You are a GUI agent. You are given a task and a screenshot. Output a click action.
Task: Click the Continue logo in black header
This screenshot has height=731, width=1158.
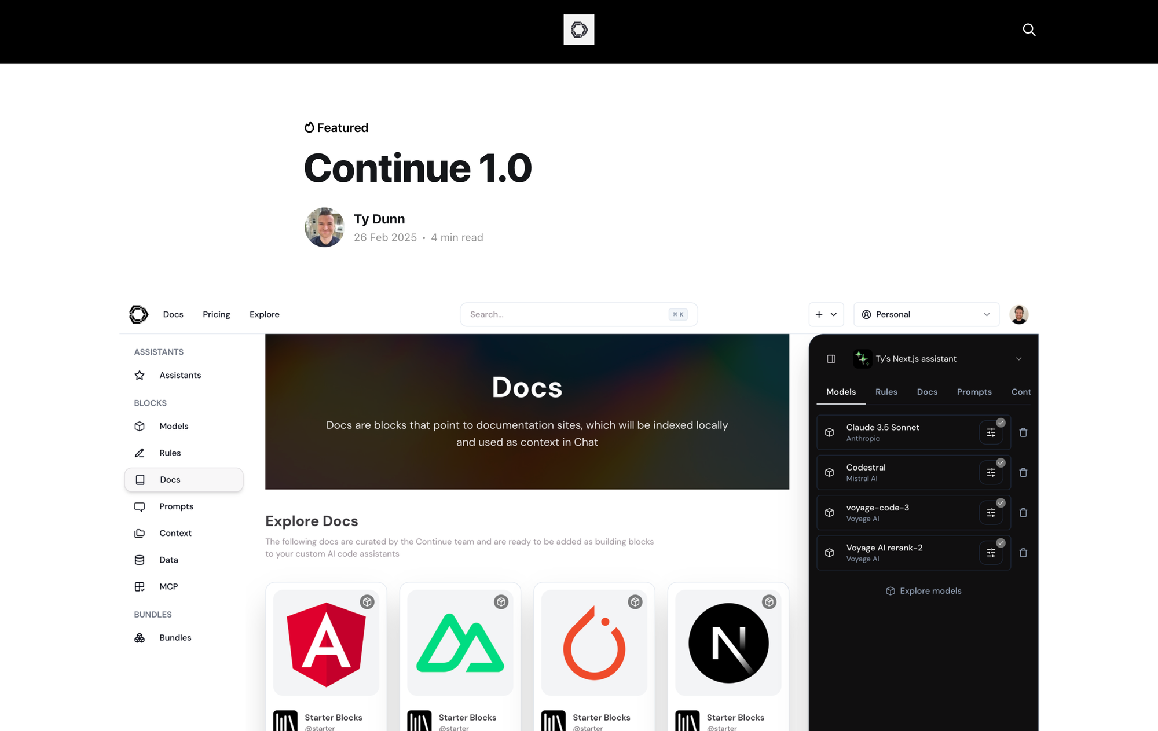578,30
